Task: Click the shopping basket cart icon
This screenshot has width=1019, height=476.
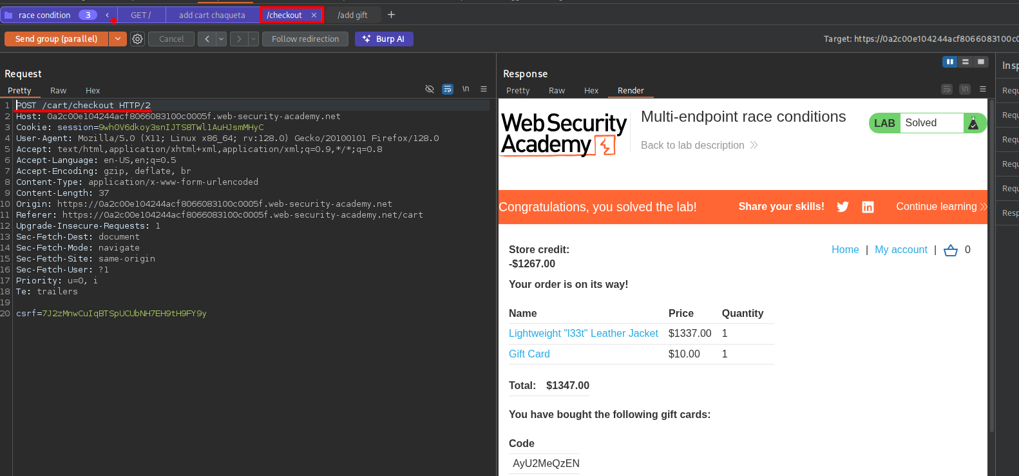Action: click(950, 251)
